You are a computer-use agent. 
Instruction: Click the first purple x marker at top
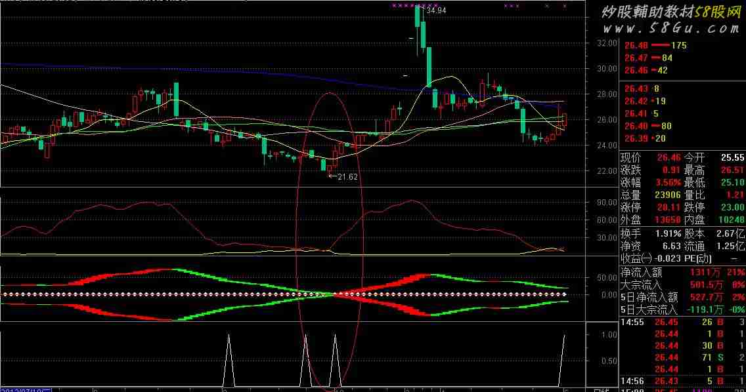(393, 6)
